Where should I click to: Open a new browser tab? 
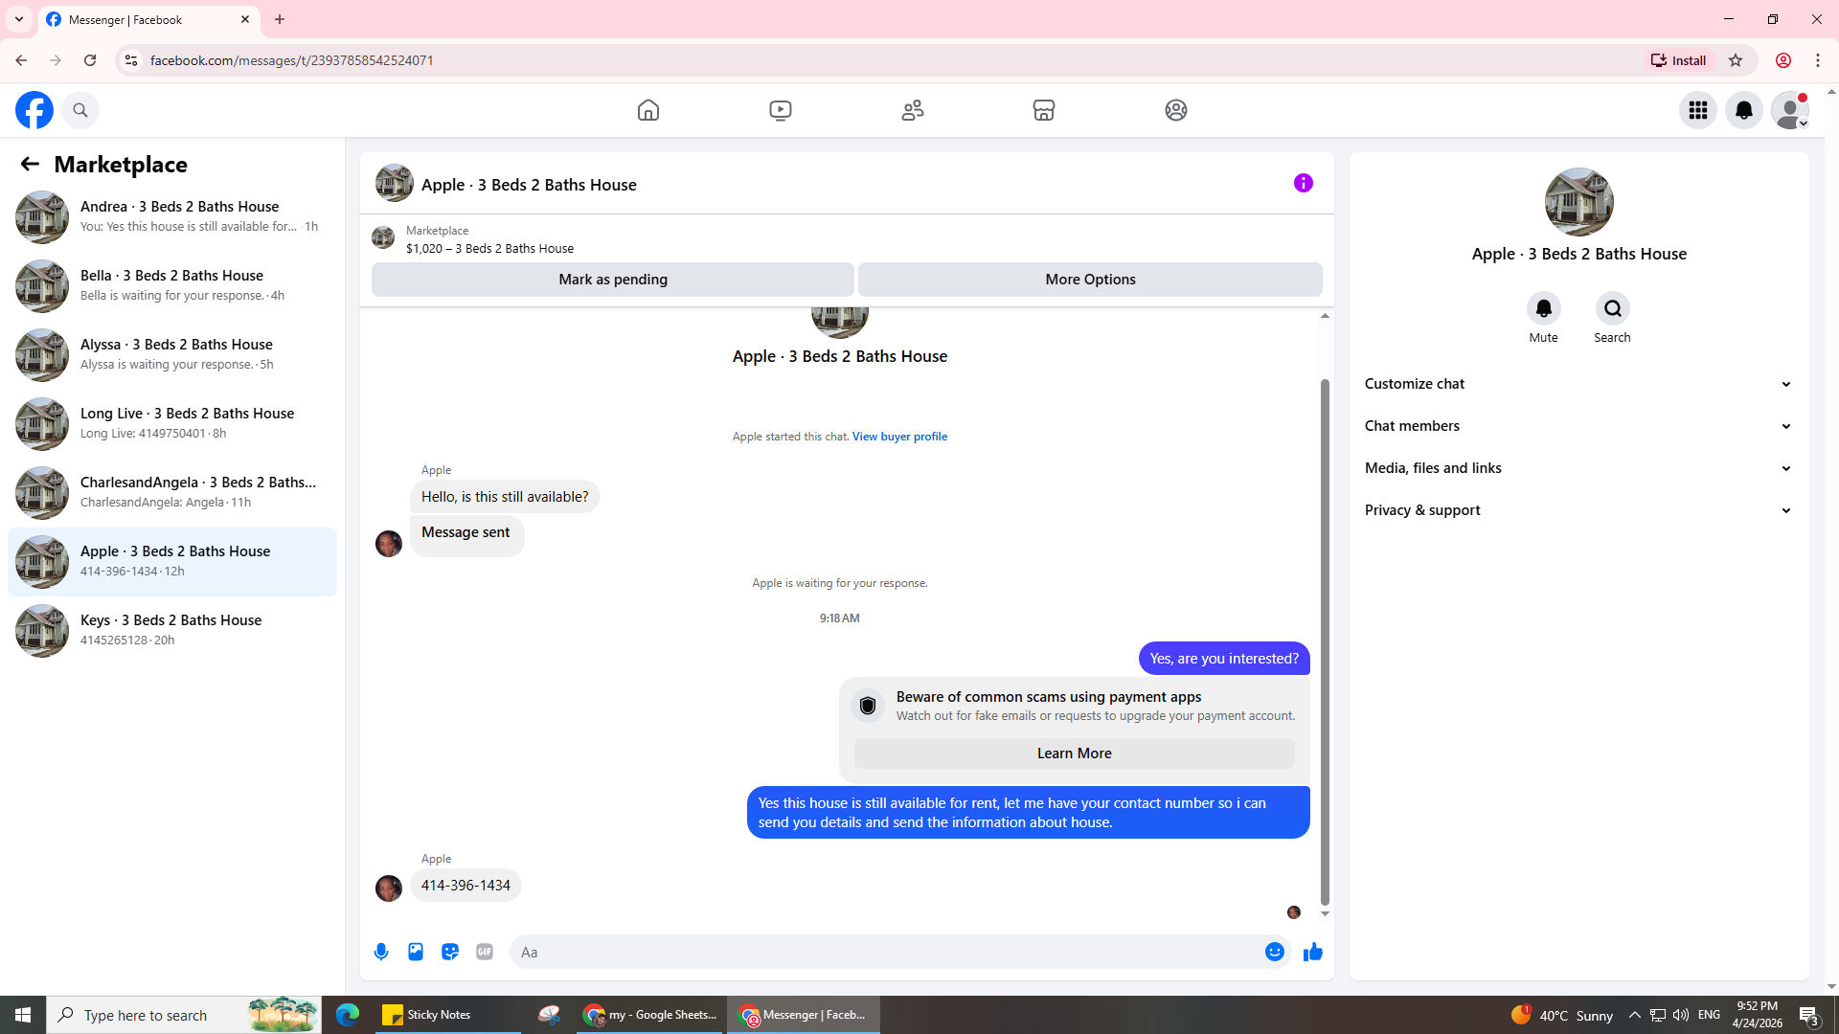pyautogui.click(x=280, y=19)
